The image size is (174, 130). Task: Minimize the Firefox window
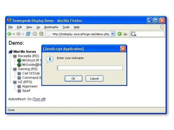(x=149, y=21)
